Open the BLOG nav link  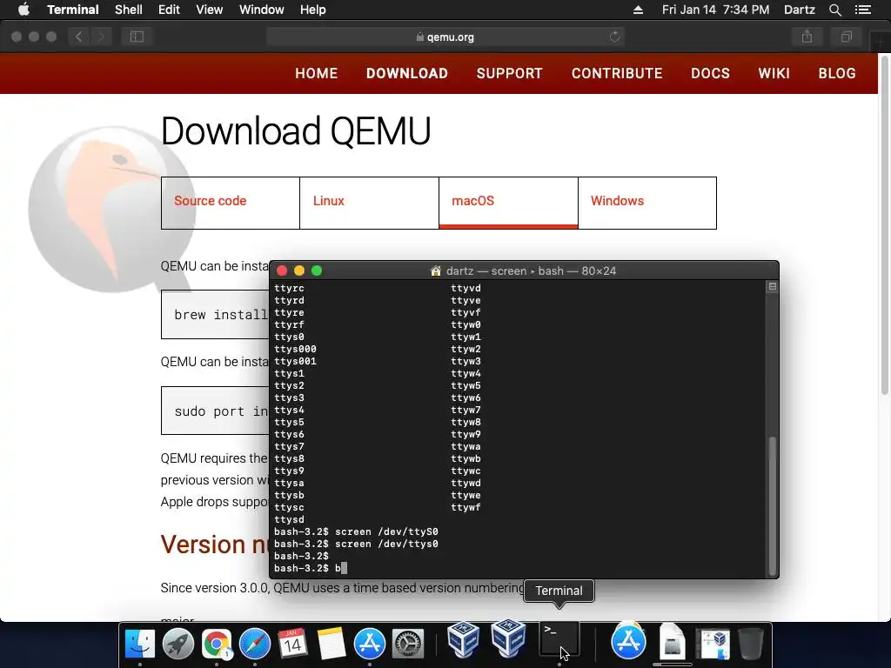click(x=837, y=73)
